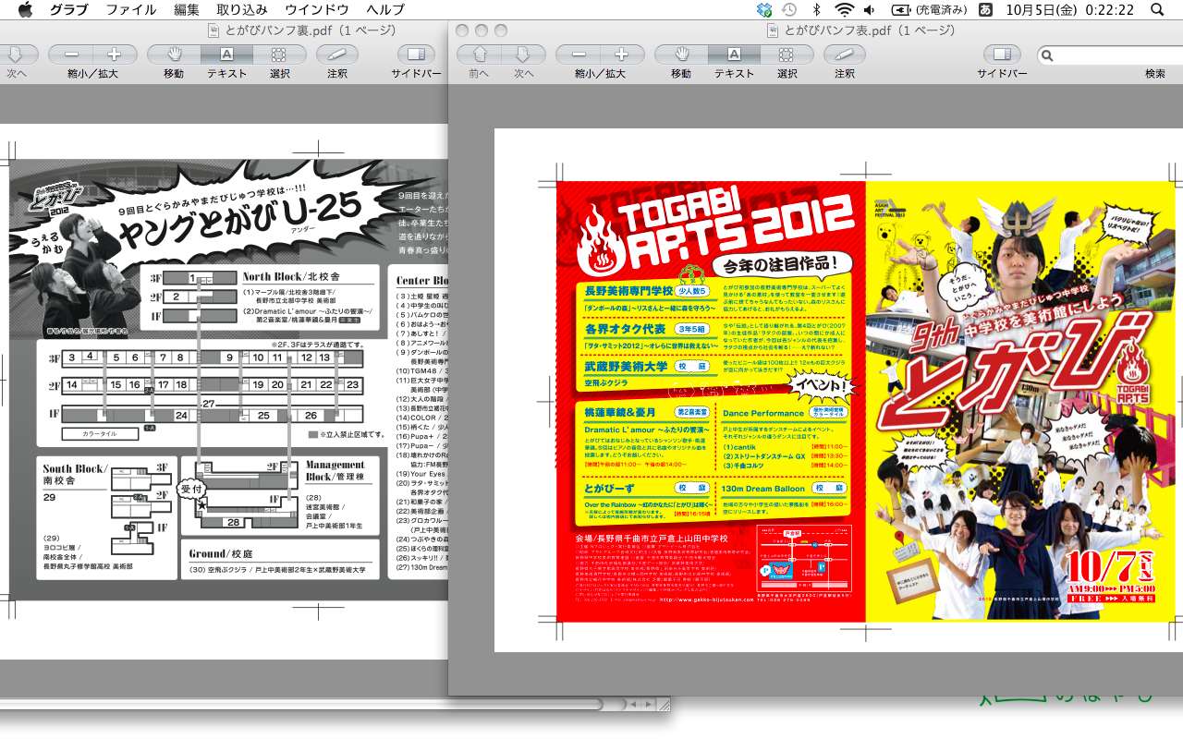Viewport: 1183px width, 739px height.
Task: Click the magnifier icon inside the search field
Action: pos(1048,55)
